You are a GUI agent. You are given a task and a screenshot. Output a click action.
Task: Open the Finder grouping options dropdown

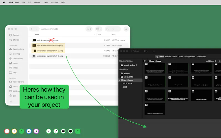(x=99, y=29)
